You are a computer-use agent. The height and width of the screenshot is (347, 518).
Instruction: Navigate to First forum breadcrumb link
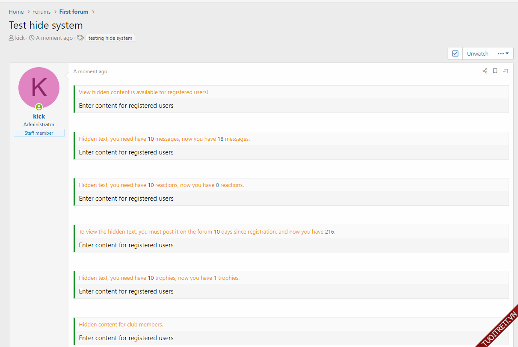pyautogui.click(x=74, y=12)
